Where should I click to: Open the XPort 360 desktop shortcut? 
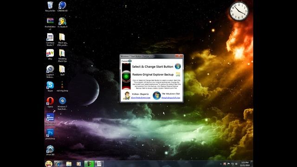[50, 150]
